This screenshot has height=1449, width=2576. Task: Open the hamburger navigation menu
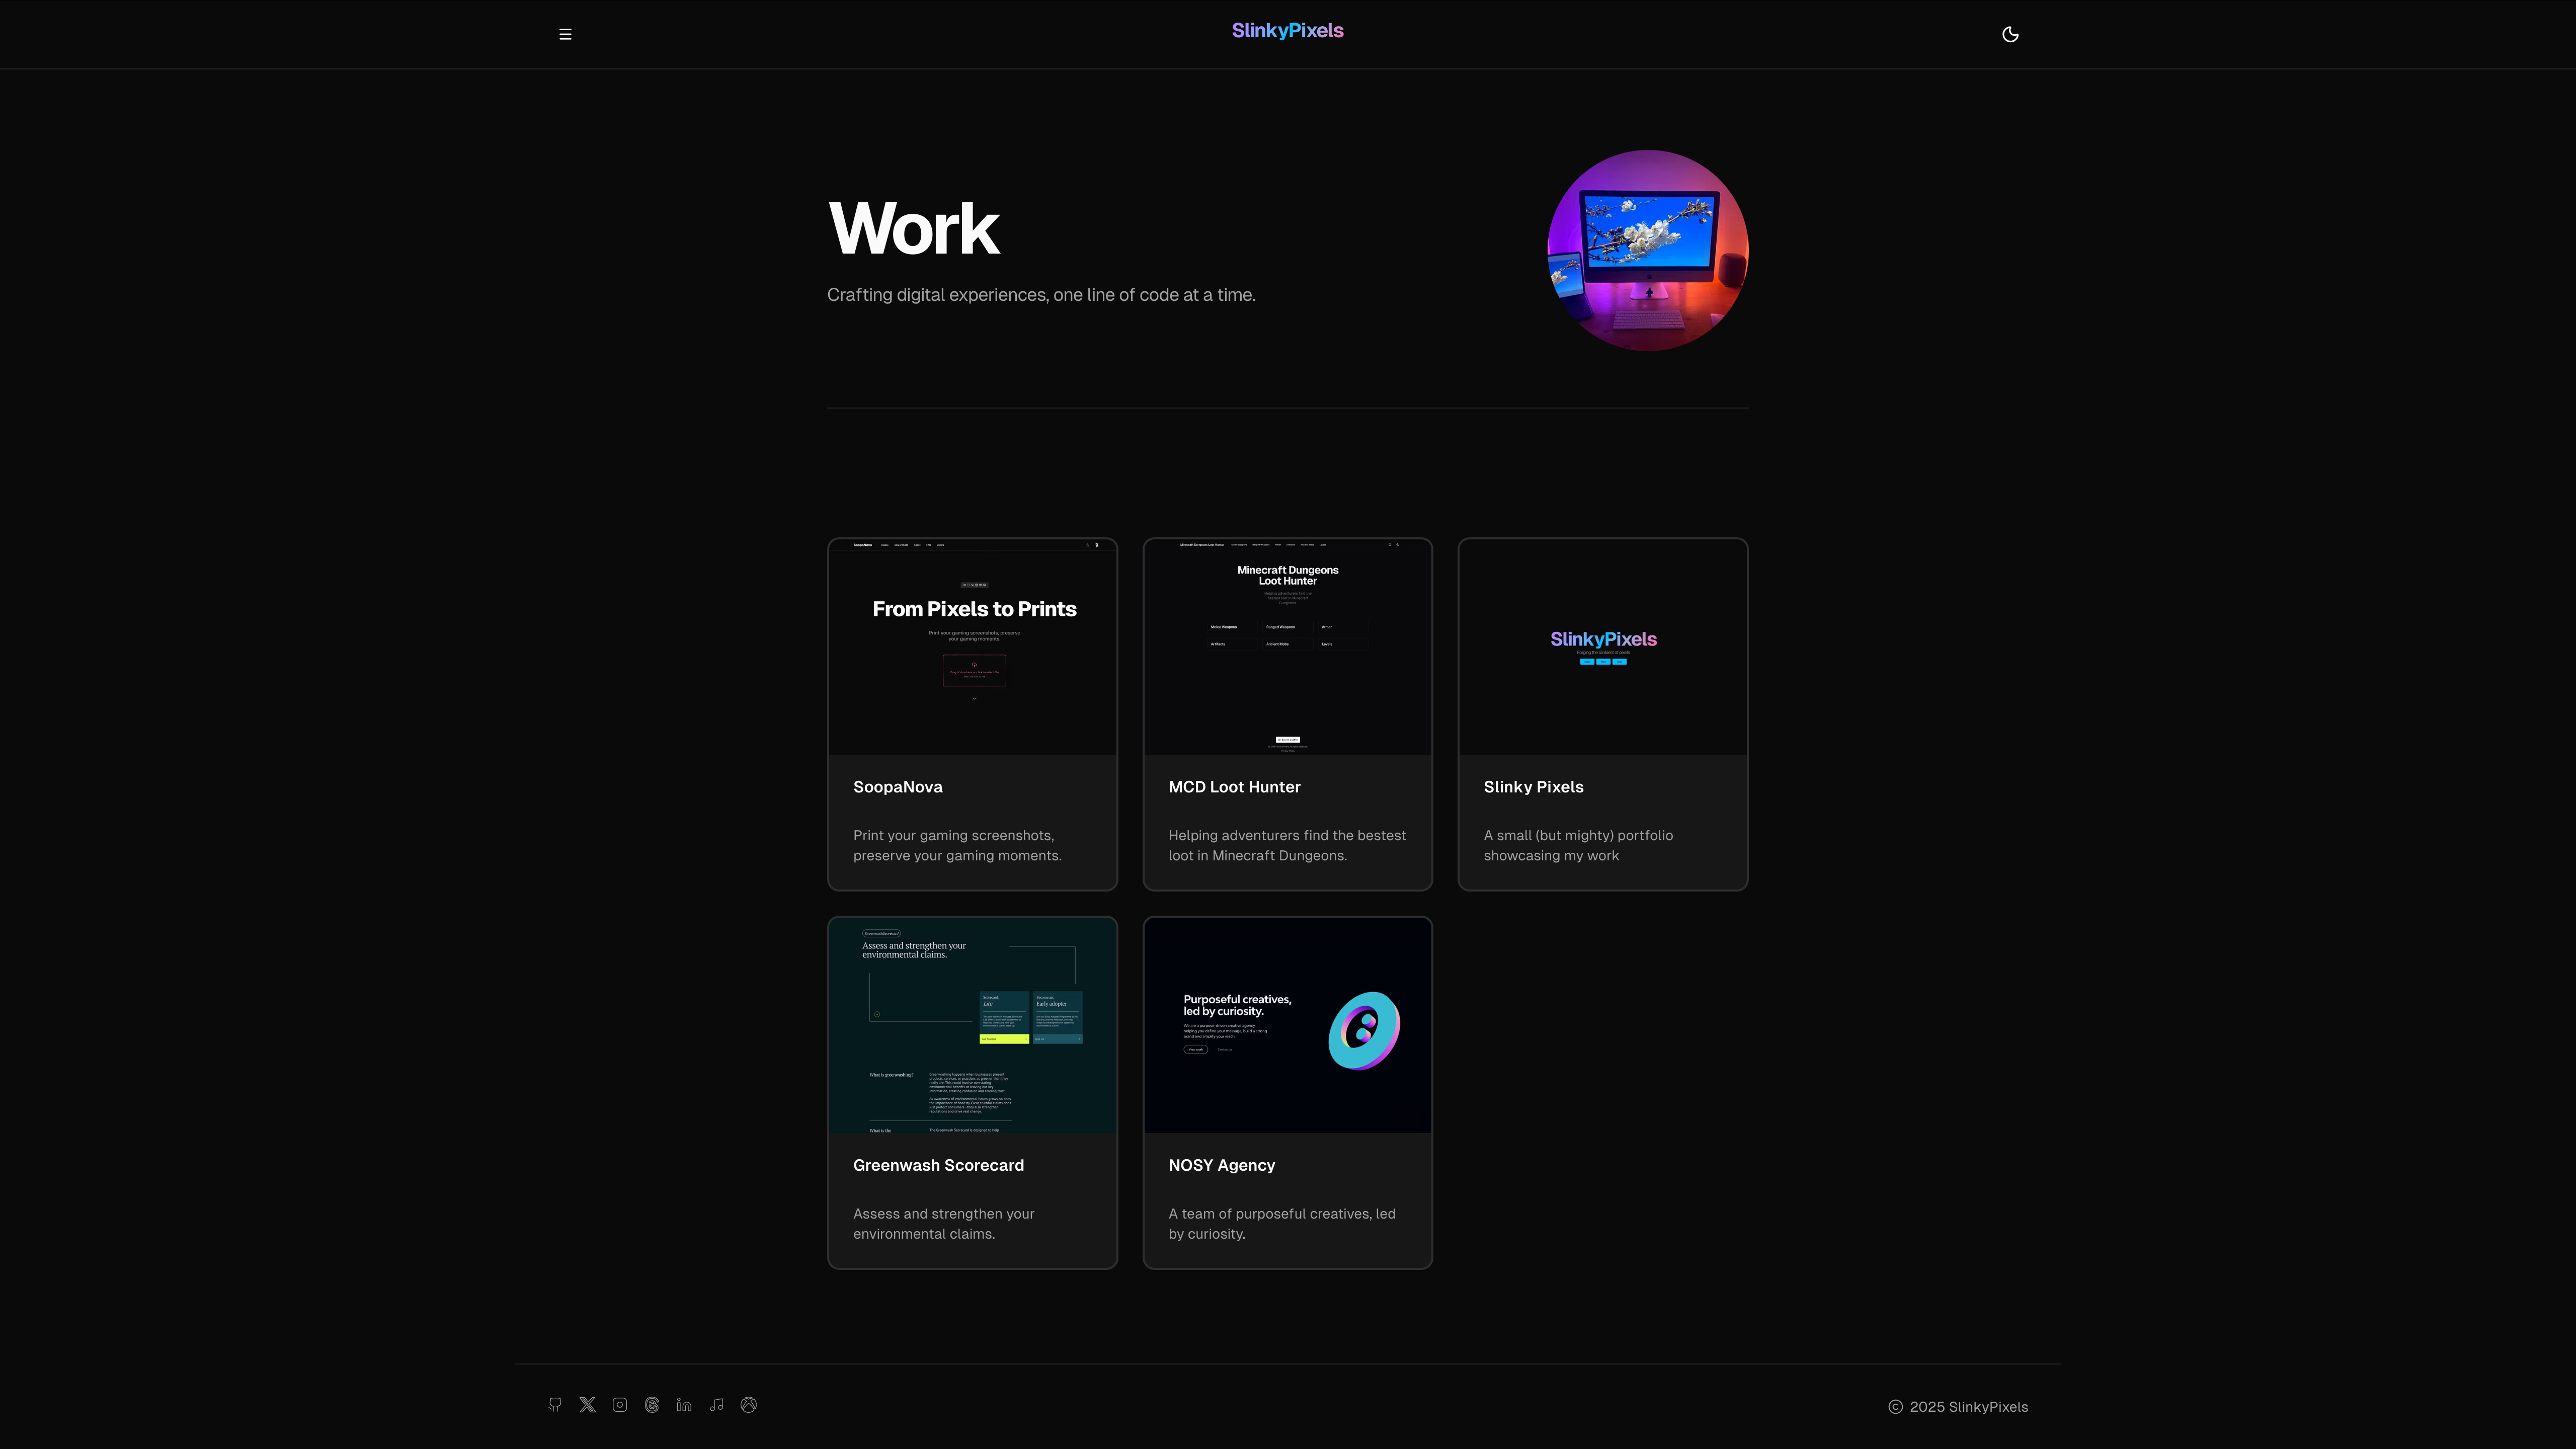point(565,34)
